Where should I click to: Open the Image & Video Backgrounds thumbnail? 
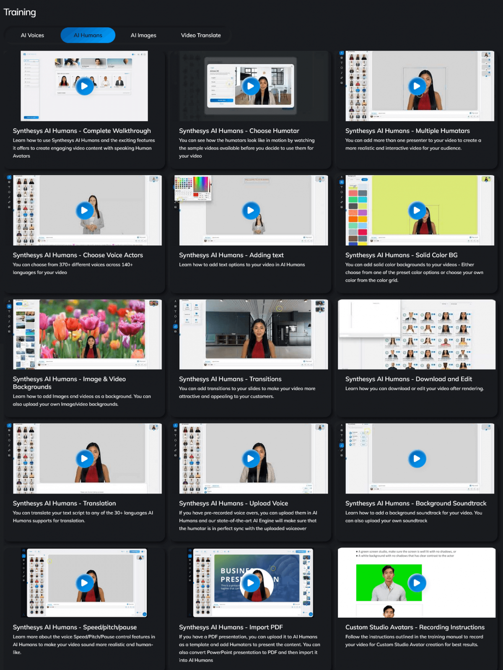pos(84,334)
